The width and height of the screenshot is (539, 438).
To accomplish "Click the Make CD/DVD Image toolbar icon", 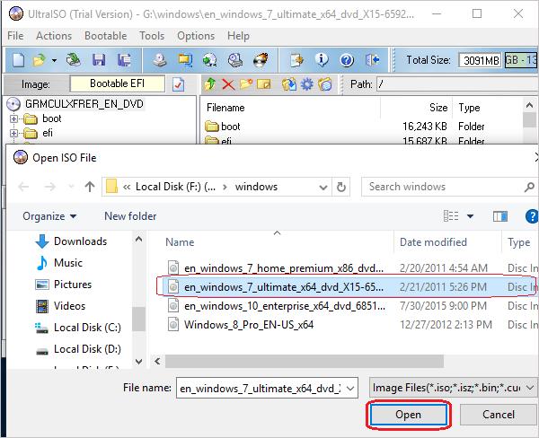I will pos(160,60).
